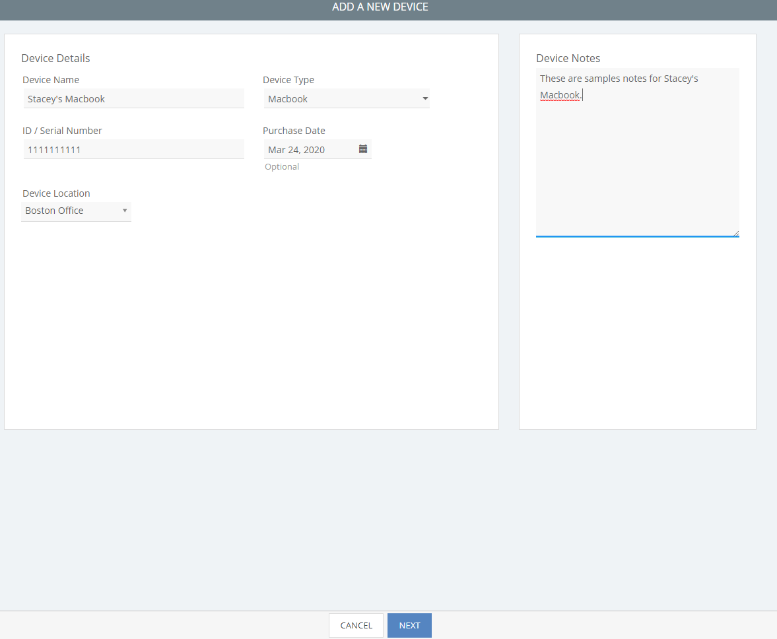Click the 'ID / Serial Number' label

pyautogui.click(x=62, y=131)
